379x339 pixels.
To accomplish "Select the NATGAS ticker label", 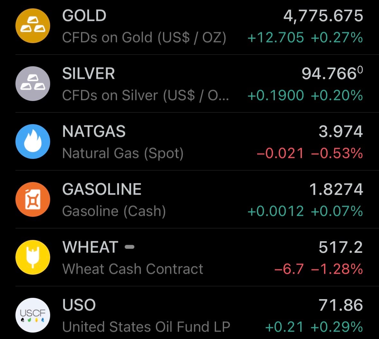I will point(94,132).
